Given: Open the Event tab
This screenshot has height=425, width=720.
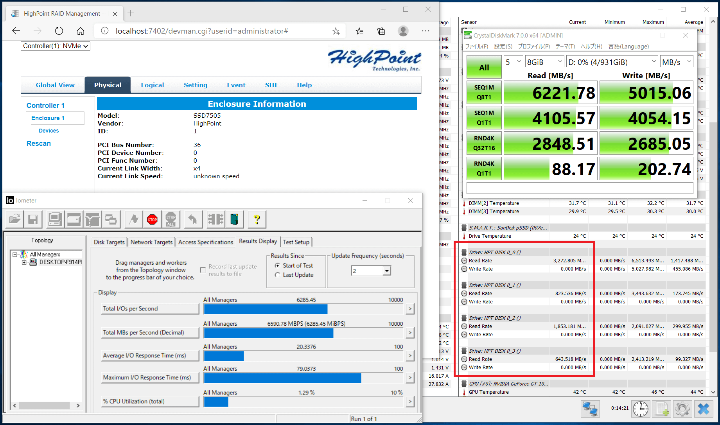Looking at the screenshot, I should (x=236, y=85).
